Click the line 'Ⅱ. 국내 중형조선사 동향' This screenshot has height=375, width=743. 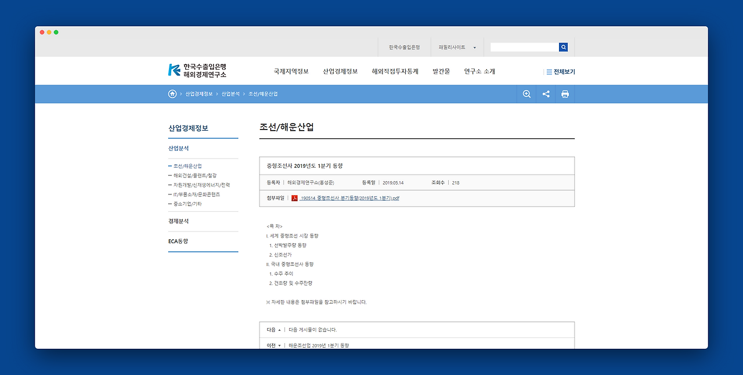click(290, 264)
